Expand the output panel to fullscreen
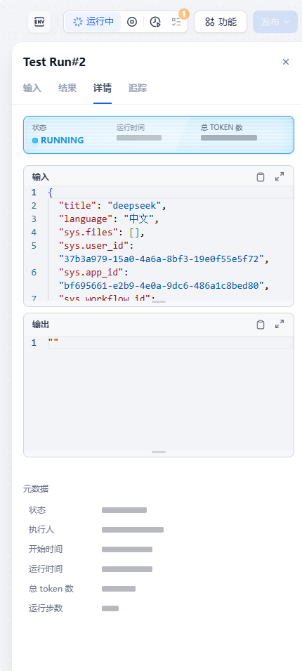302x671 pixels. tap(280, 325)
